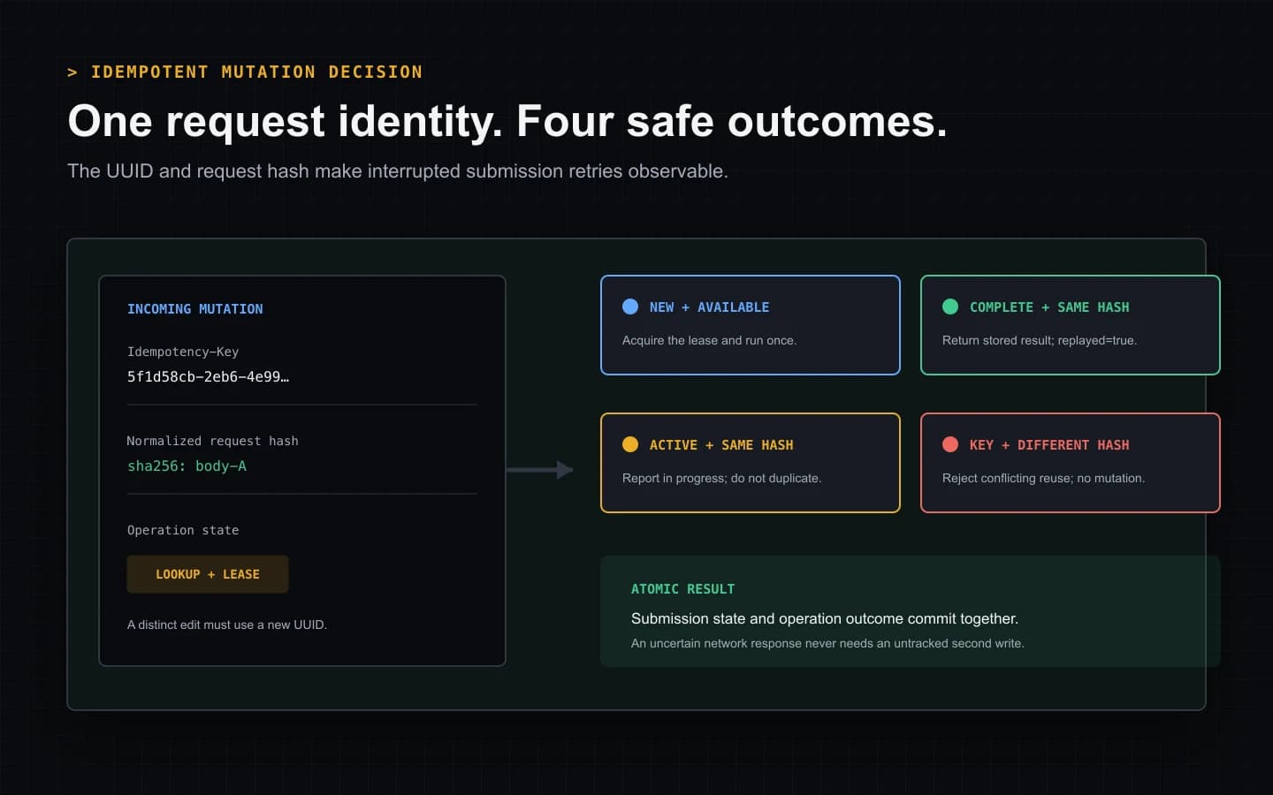This screenshot has height=795, width=1273.
Task: Click the INCOMING MUTATION heading
Action: pos(194,309)
